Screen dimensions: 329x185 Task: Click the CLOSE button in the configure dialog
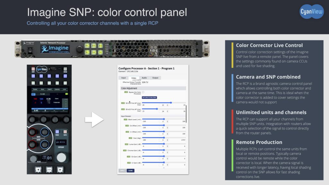[x=130, y=171]
